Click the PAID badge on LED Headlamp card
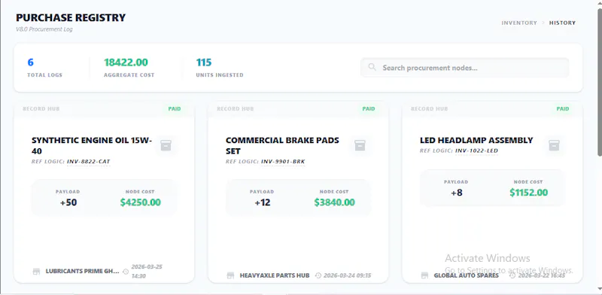Image resolution: width=602 pixels, height=295 pixels. click(x=563, y=109)
